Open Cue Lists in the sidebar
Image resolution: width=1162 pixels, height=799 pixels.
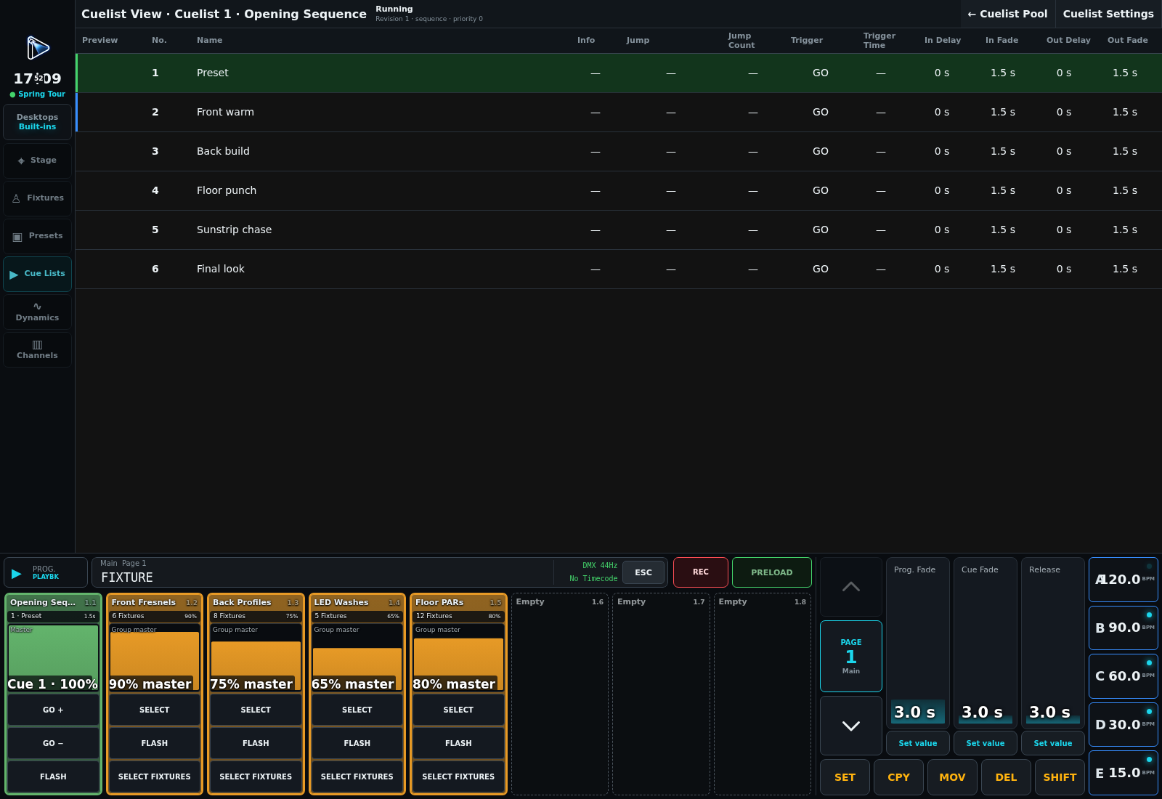point(37,274)
